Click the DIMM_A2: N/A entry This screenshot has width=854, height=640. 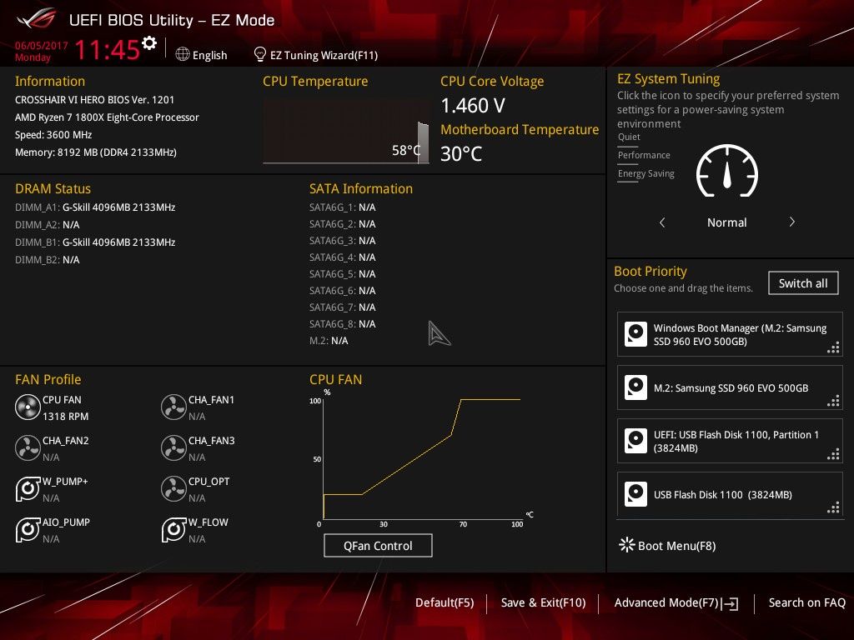(48, 225)
